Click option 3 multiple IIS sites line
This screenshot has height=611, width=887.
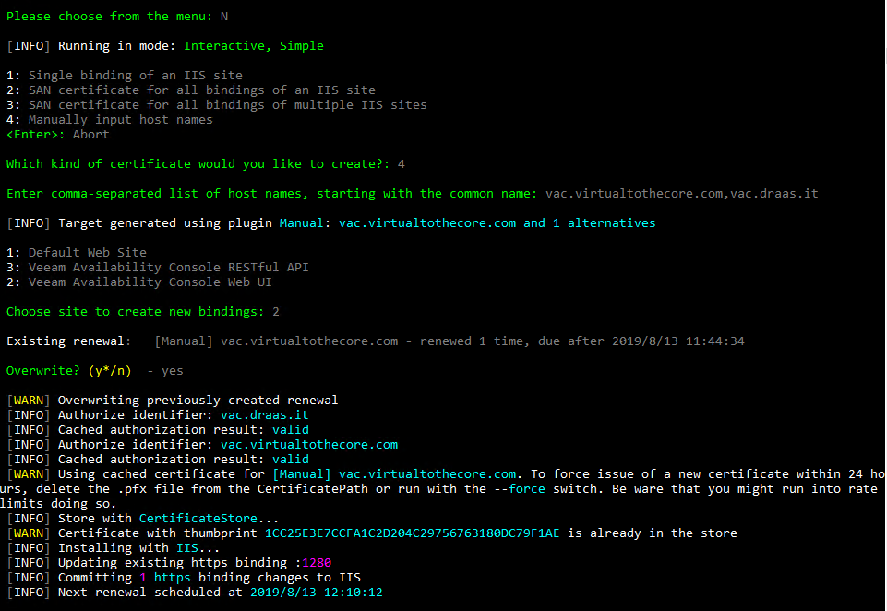pyautogui.click(x=217, y=104)
